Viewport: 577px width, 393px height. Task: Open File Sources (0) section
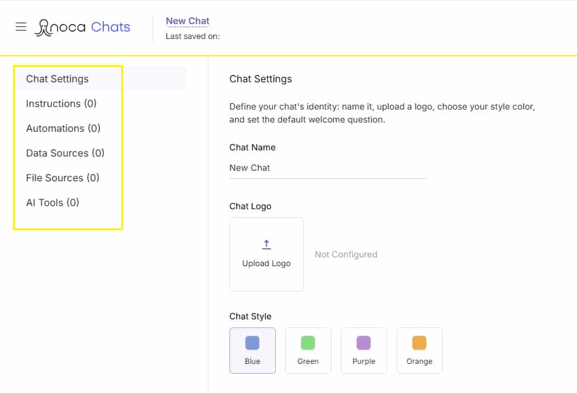[62, 178]
